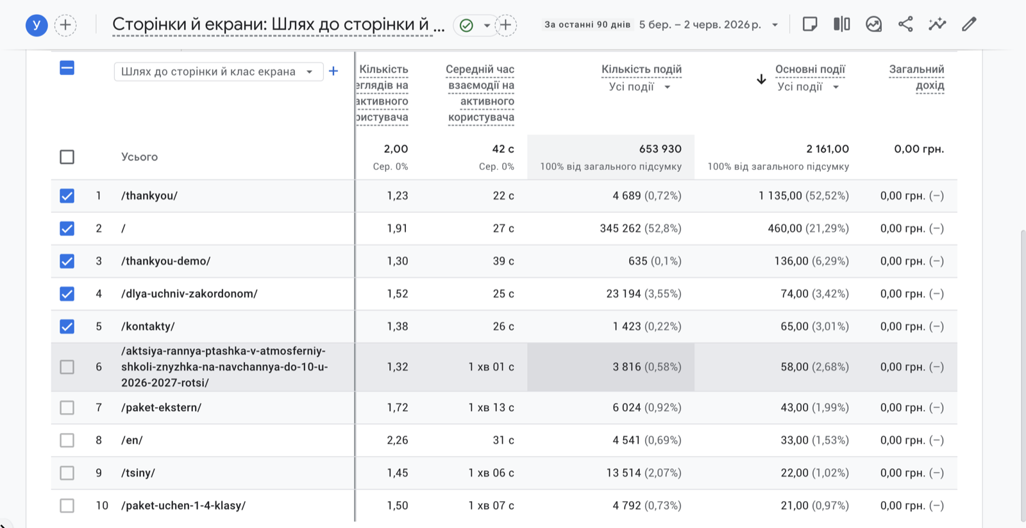Click total event count 653 930
Screen dimensions: 1026x528
pos(660,149)
